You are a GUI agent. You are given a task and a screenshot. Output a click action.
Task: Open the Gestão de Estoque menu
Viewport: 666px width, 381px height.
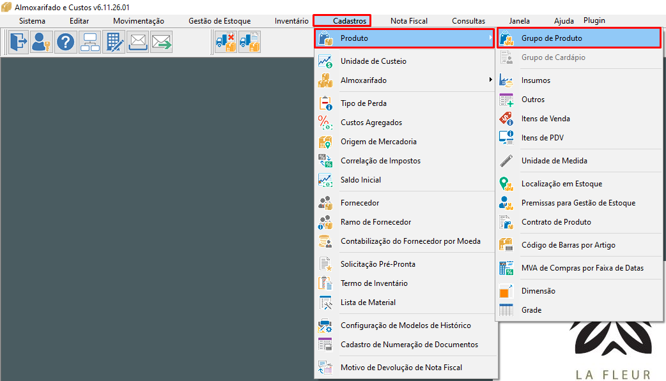[x=220, y=21]
